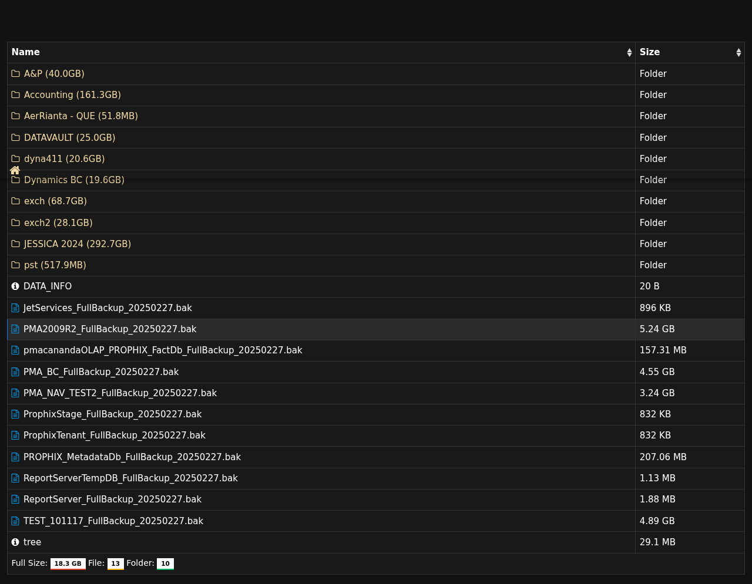The height and width of the screenshot is (584, 752).
Task: Click the folder icon next to DATAVAULT
Action: point(16,138)
